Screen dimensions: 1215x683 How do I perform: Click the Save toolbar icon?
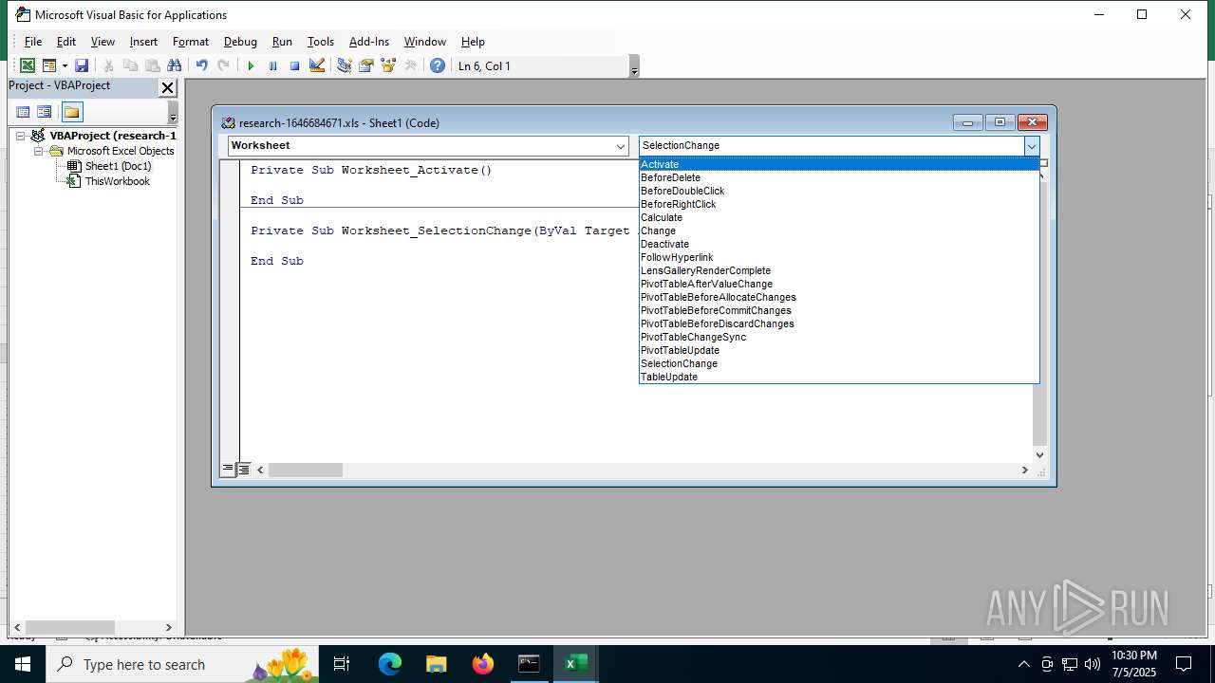pyautogui.click(x=82, y=65)
